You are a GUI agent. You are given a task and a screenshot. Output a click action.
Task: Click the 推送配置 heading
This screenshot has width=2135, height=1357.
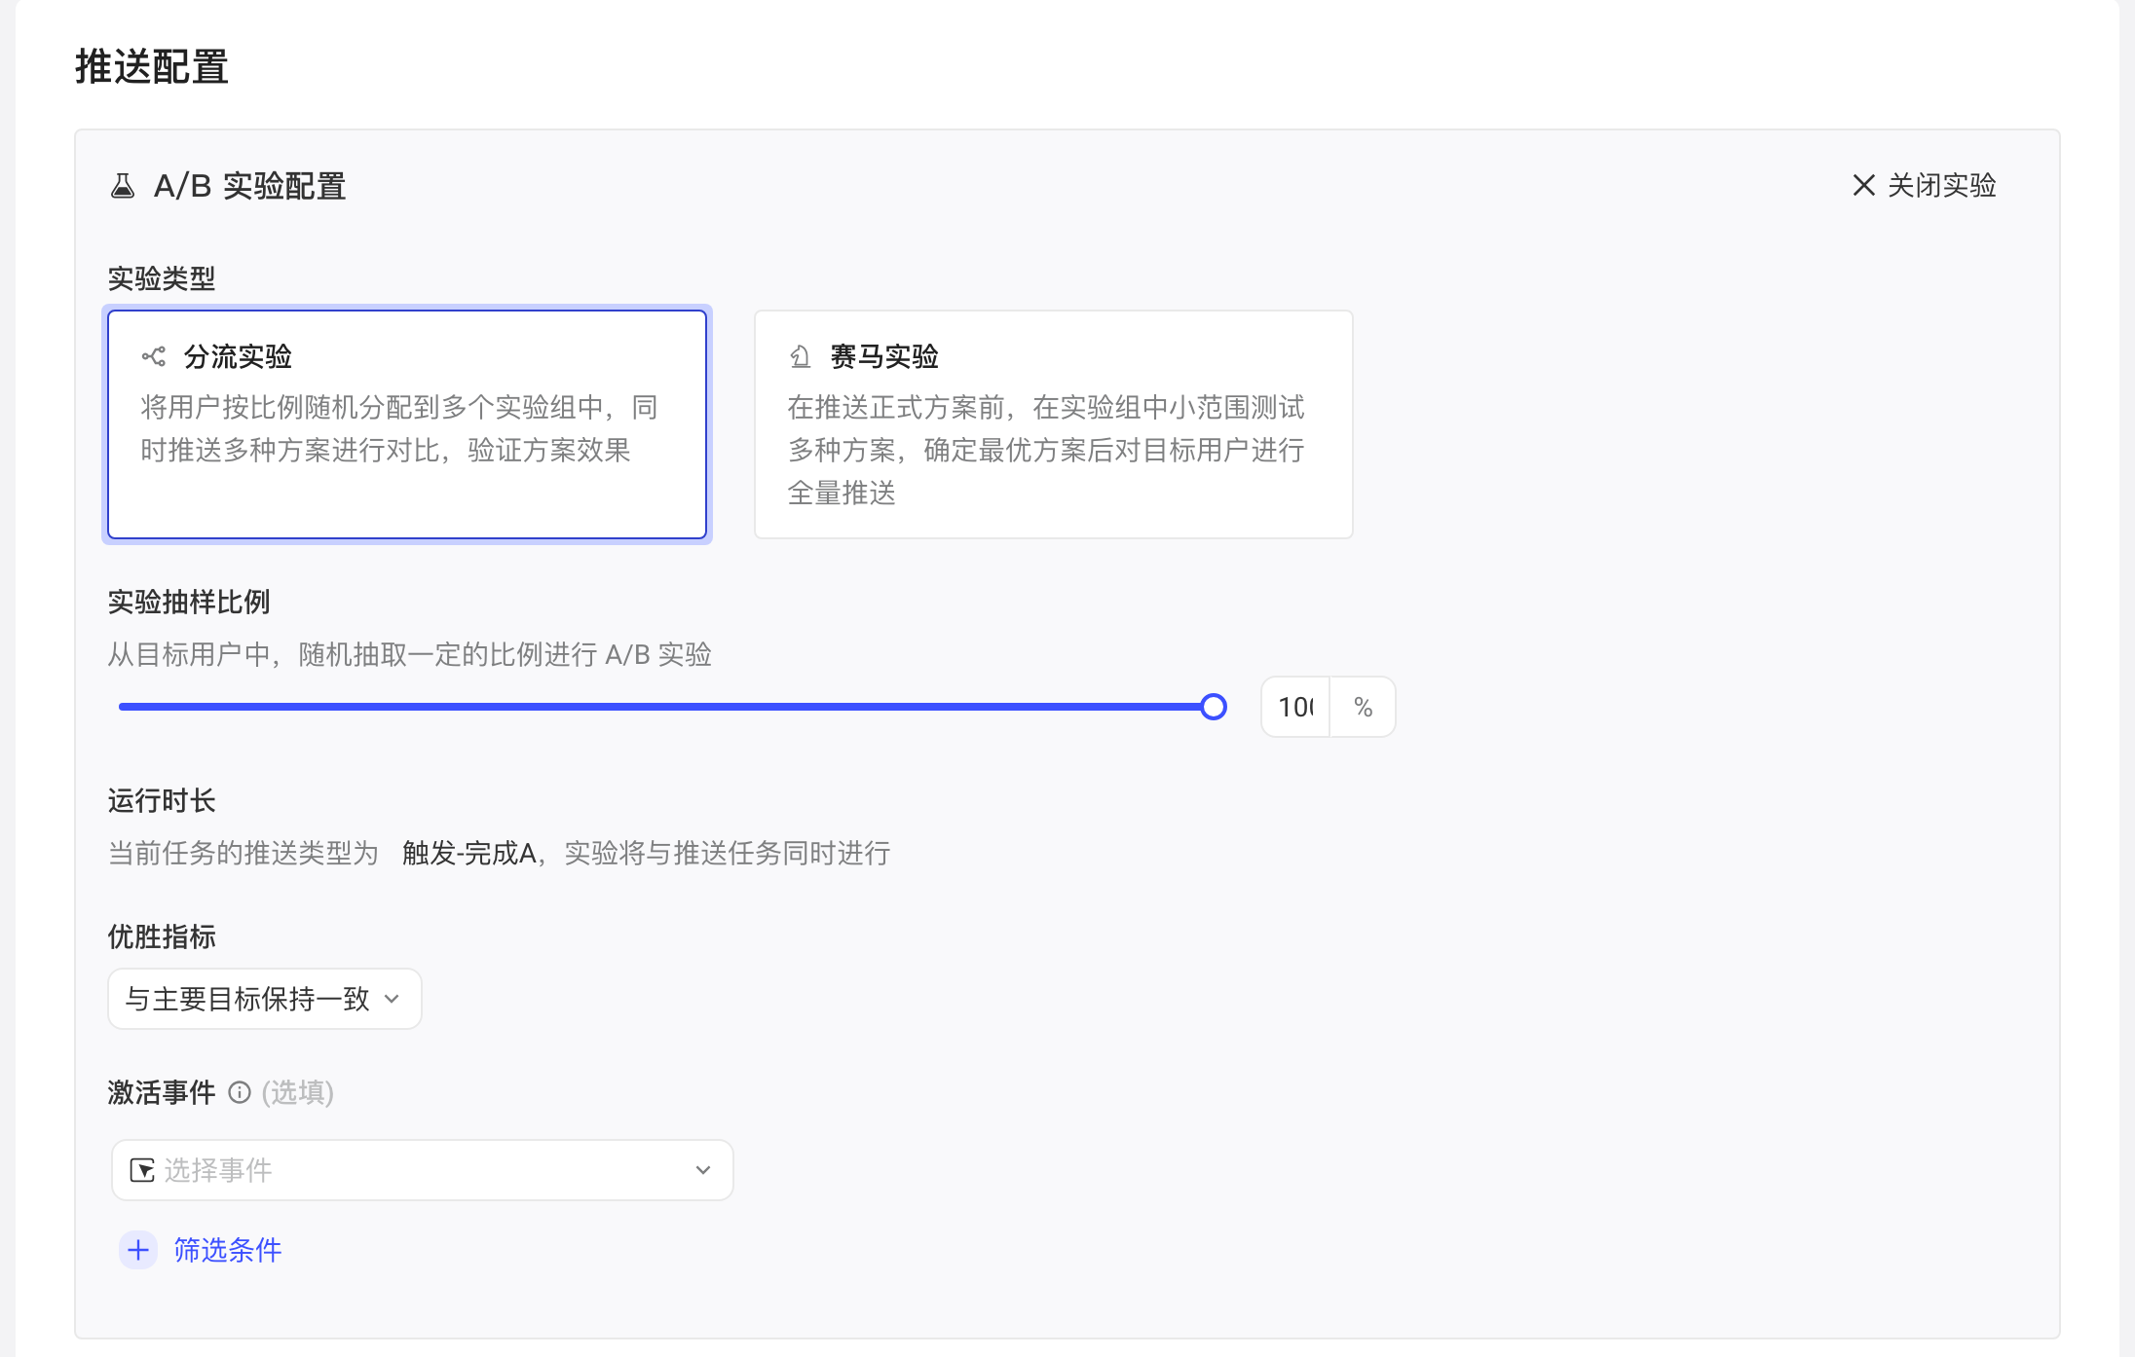151,67
